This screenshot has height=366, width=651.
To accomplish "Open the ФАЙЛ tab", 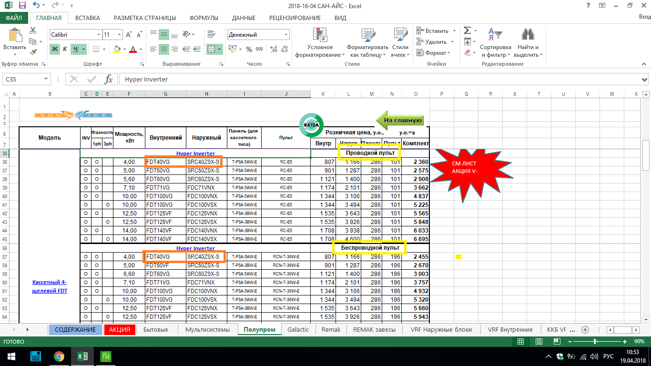I will tap(14, 18).
